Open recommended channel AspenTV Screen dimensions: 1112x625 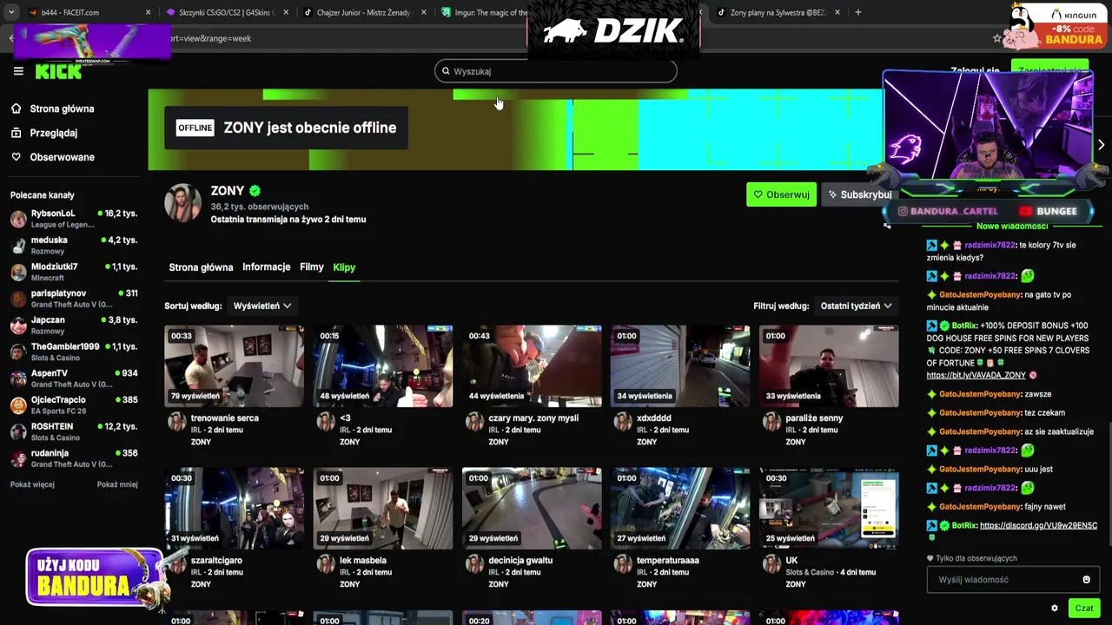pyautogui.click(x=74, y=378)
